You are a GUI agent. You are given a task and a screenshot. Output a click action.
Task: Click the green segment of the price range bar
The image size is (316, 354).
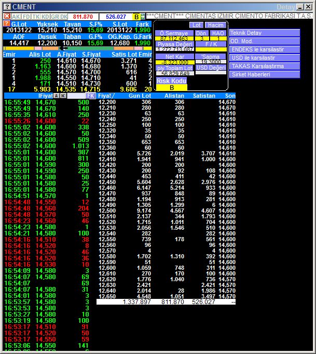(x=91, y=48)
